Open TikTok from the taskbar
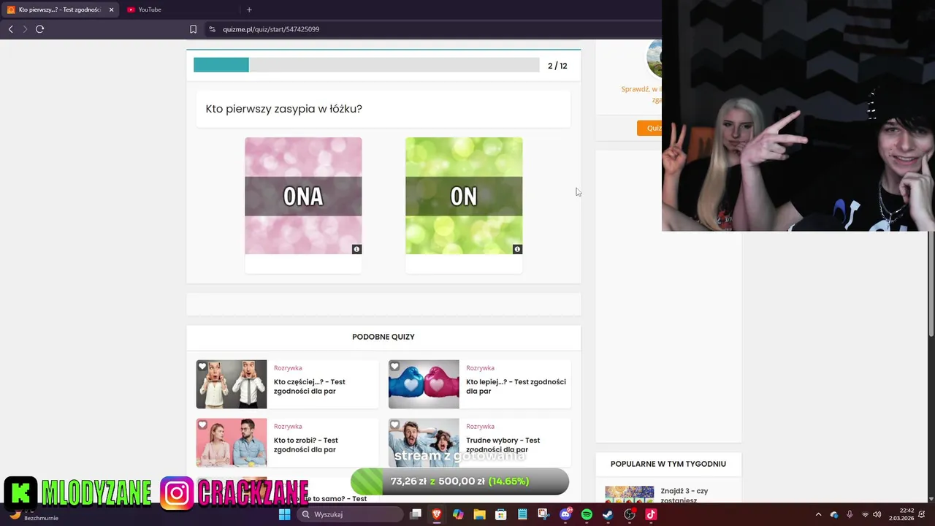This screenshot has width=935, height=526. [651, 514]
